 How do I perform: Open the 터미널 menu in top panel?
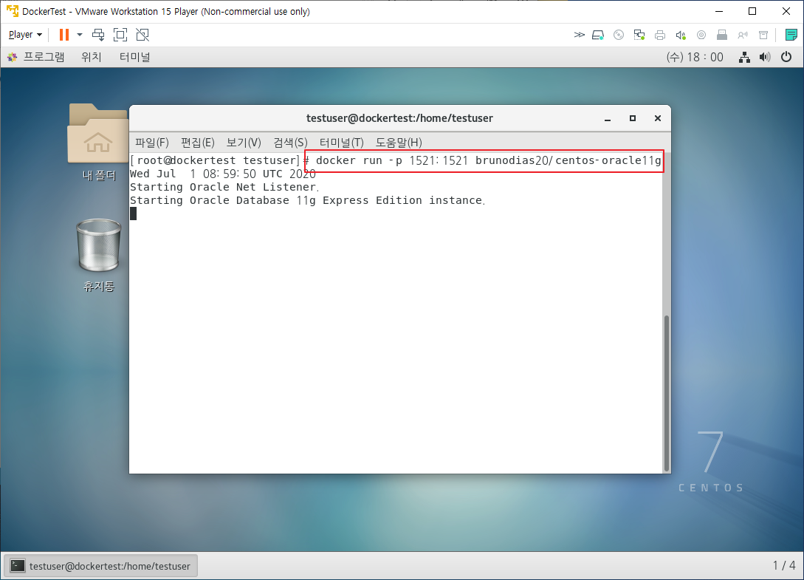(x=135, y=57)
